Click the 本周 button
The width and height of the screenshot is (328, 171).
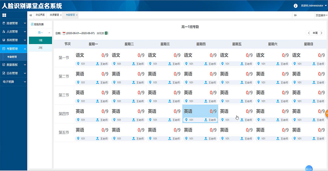coord(315,33)
